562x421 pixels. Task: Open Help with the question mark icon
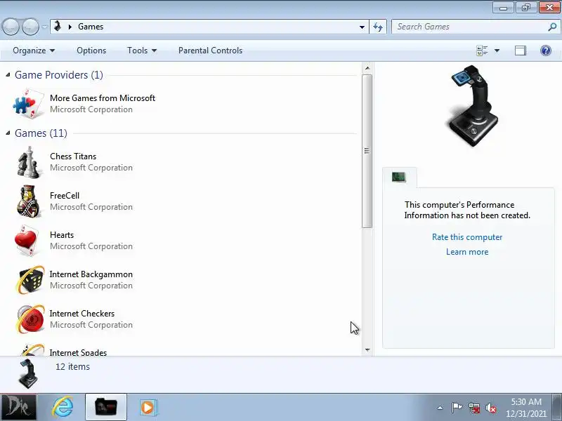tap(546, 51)
